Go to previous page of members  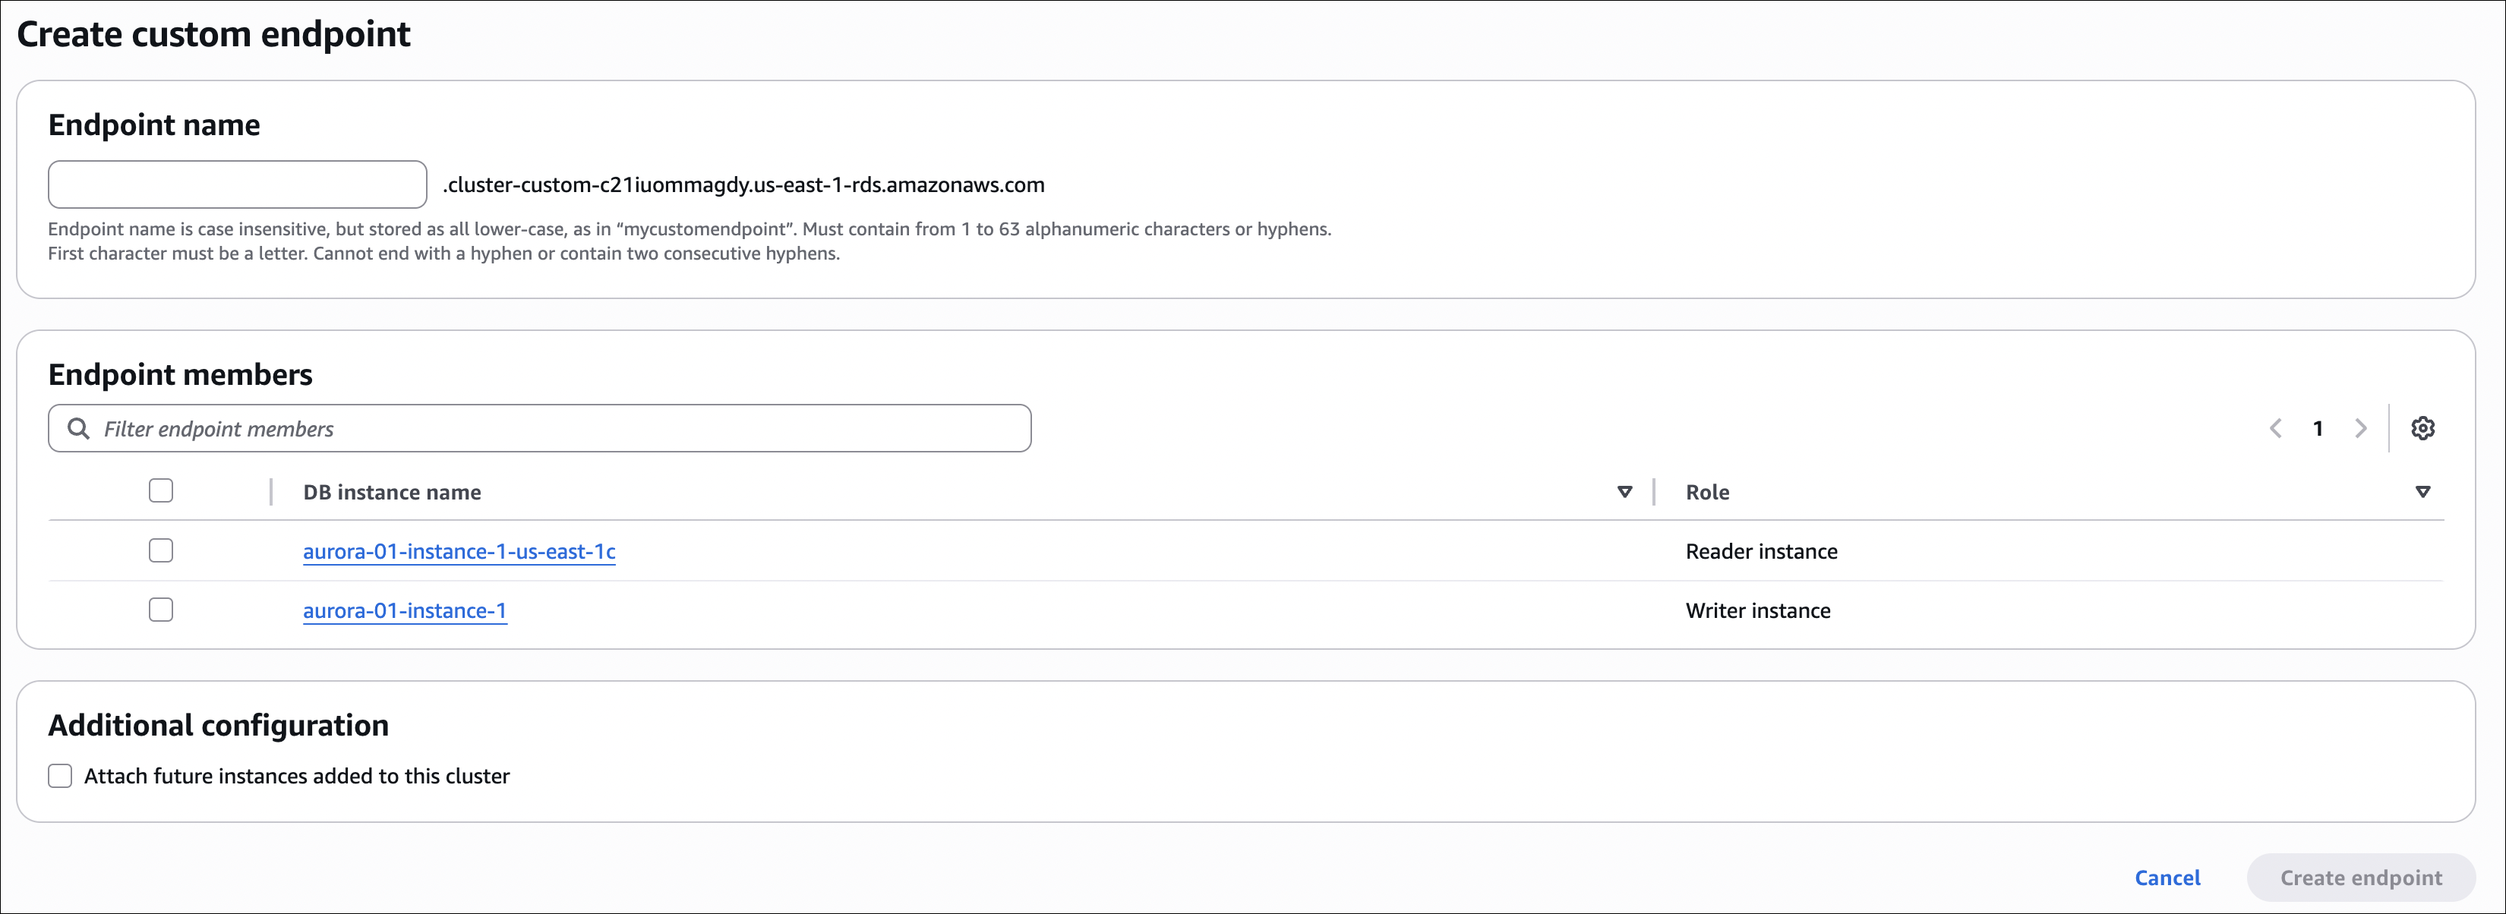coord(2275,428)
